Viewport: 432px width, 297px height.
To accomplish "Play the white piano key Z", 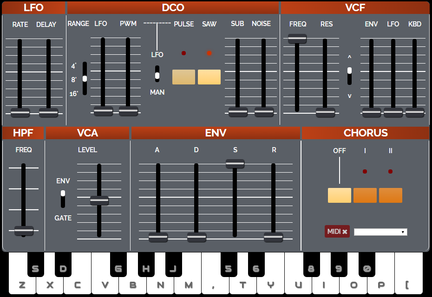I will 22,274.
